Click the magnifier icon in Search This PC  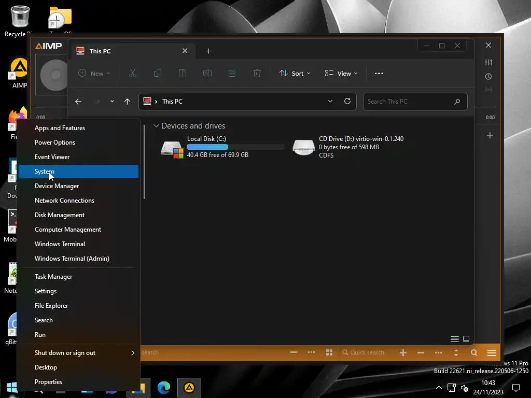tap(457, 102)
